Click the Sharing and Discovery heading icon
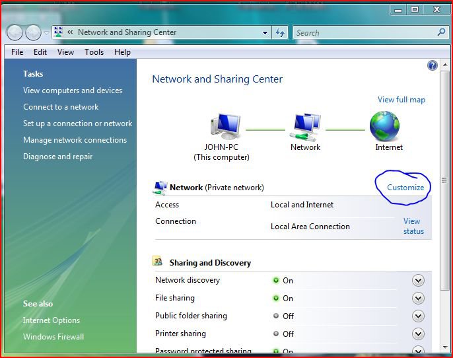Screen dimensions: 453x358 (157, 261)
